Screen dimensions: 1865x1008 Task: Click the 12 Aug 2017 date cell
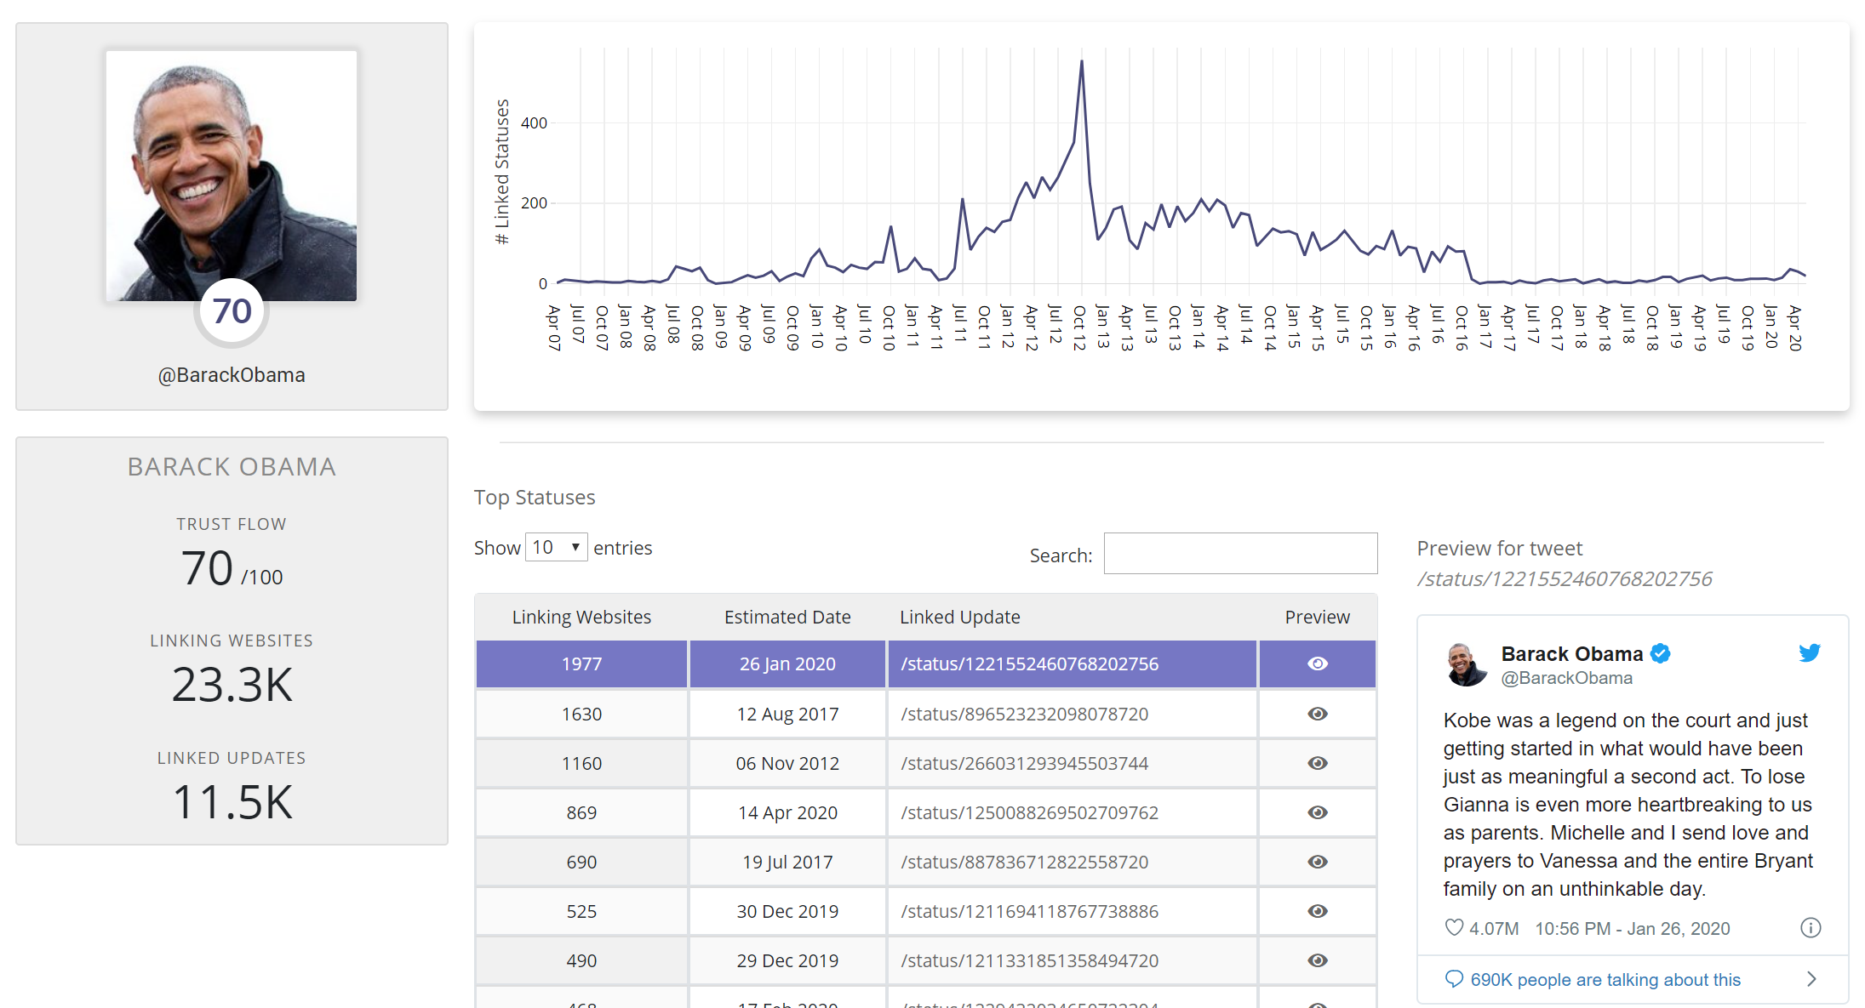(787, 714)
